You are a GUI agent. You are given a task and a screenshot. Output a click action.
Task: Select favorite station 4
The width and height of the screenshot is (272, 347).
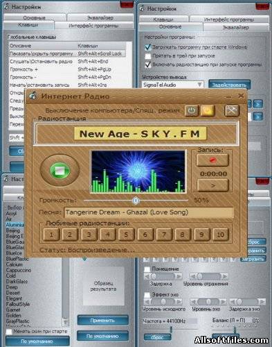(107, 235)
